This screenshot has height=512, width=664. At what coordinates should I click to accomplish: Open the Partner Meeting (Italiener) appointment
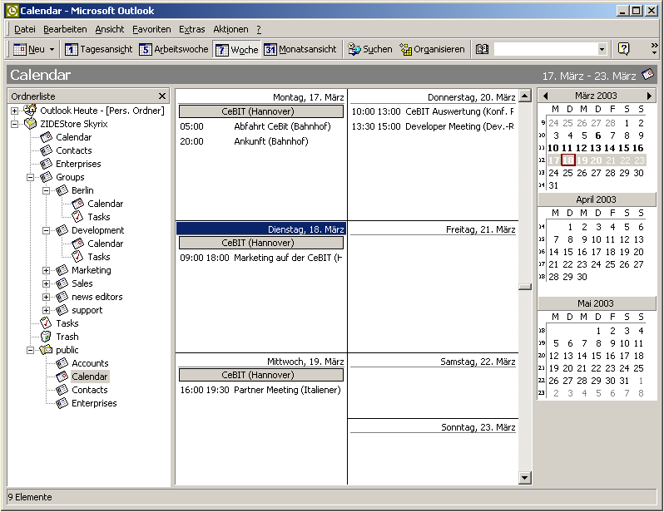click(x=260, y=390)
